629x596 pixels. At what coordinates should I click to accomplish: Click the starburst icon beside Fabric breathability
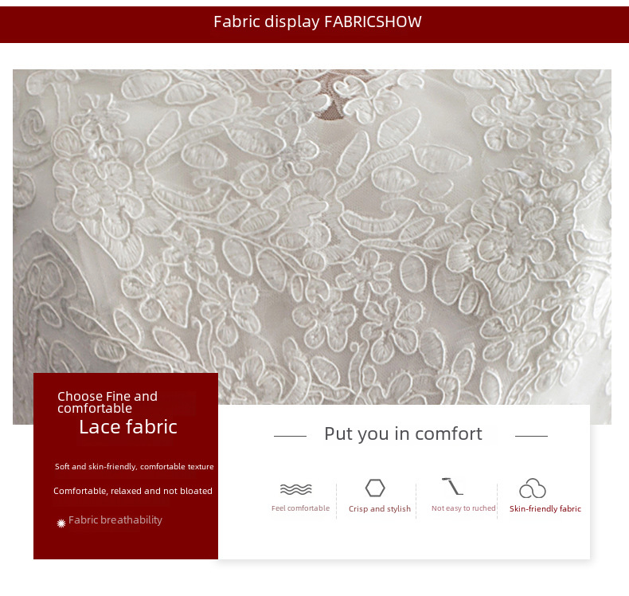click(61, 523)
